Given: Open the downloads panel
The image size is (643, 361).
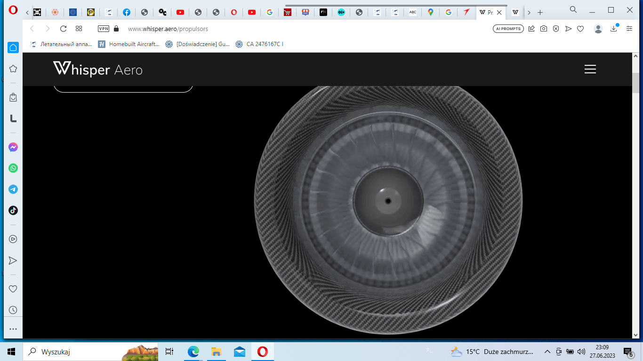Looking at the screenshot, I should [x=614, y=29].
